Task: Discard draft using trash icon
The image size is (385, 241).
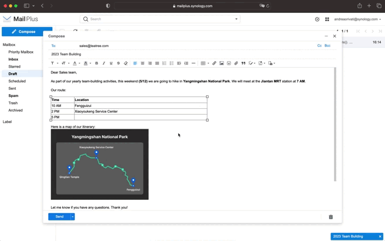Action: click(x=331, y=217)
